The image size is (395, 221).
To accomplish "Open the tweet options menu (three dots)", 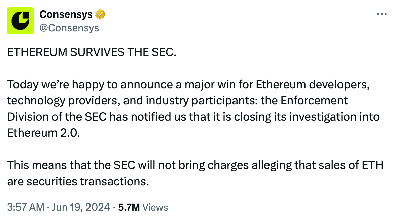I will coord(382,14).
